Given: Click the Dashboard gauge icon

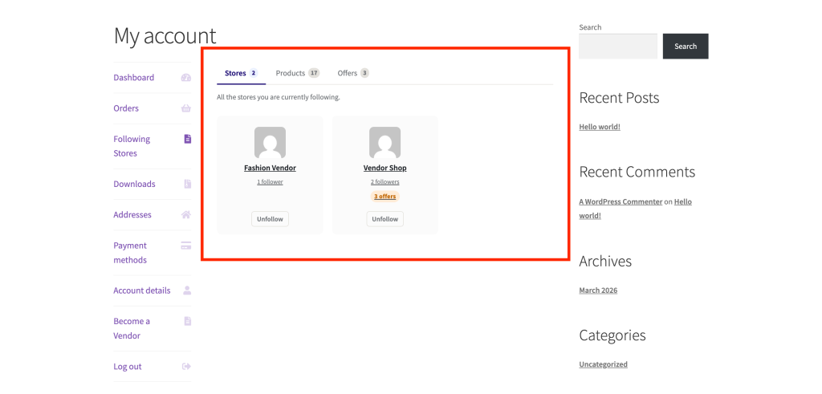Looking at the screenshot, I should point(186,78).
